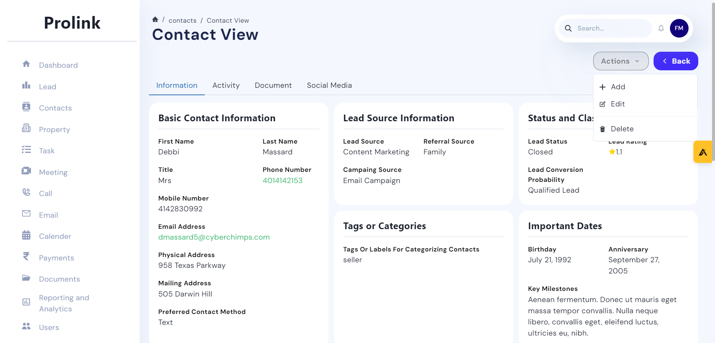715x343 pixels.
Task: Select the Lead analytics icon
Action: 26,86
